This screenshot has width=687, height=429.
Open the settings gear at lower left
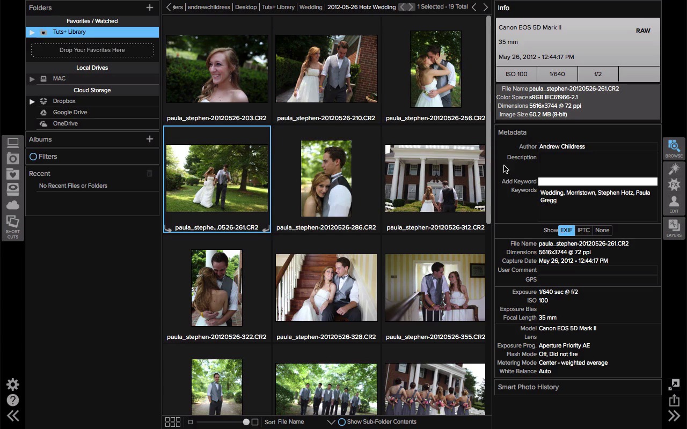(x=13, y=384)
